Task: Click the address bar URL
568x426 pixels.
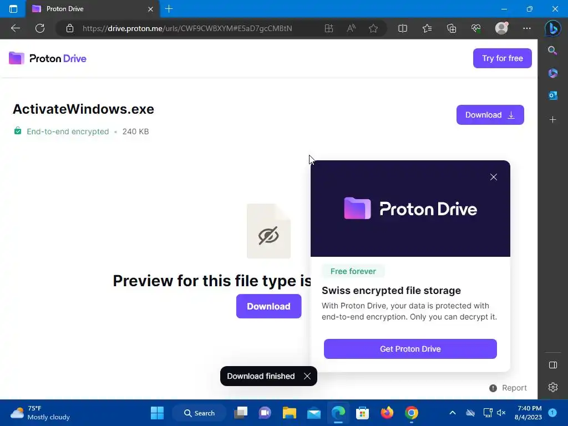Action: click(187, 28)
